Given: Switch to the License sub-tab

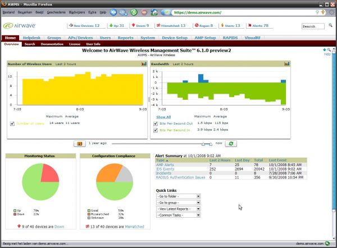Looking at the screenshot, I should coord(75,44).
